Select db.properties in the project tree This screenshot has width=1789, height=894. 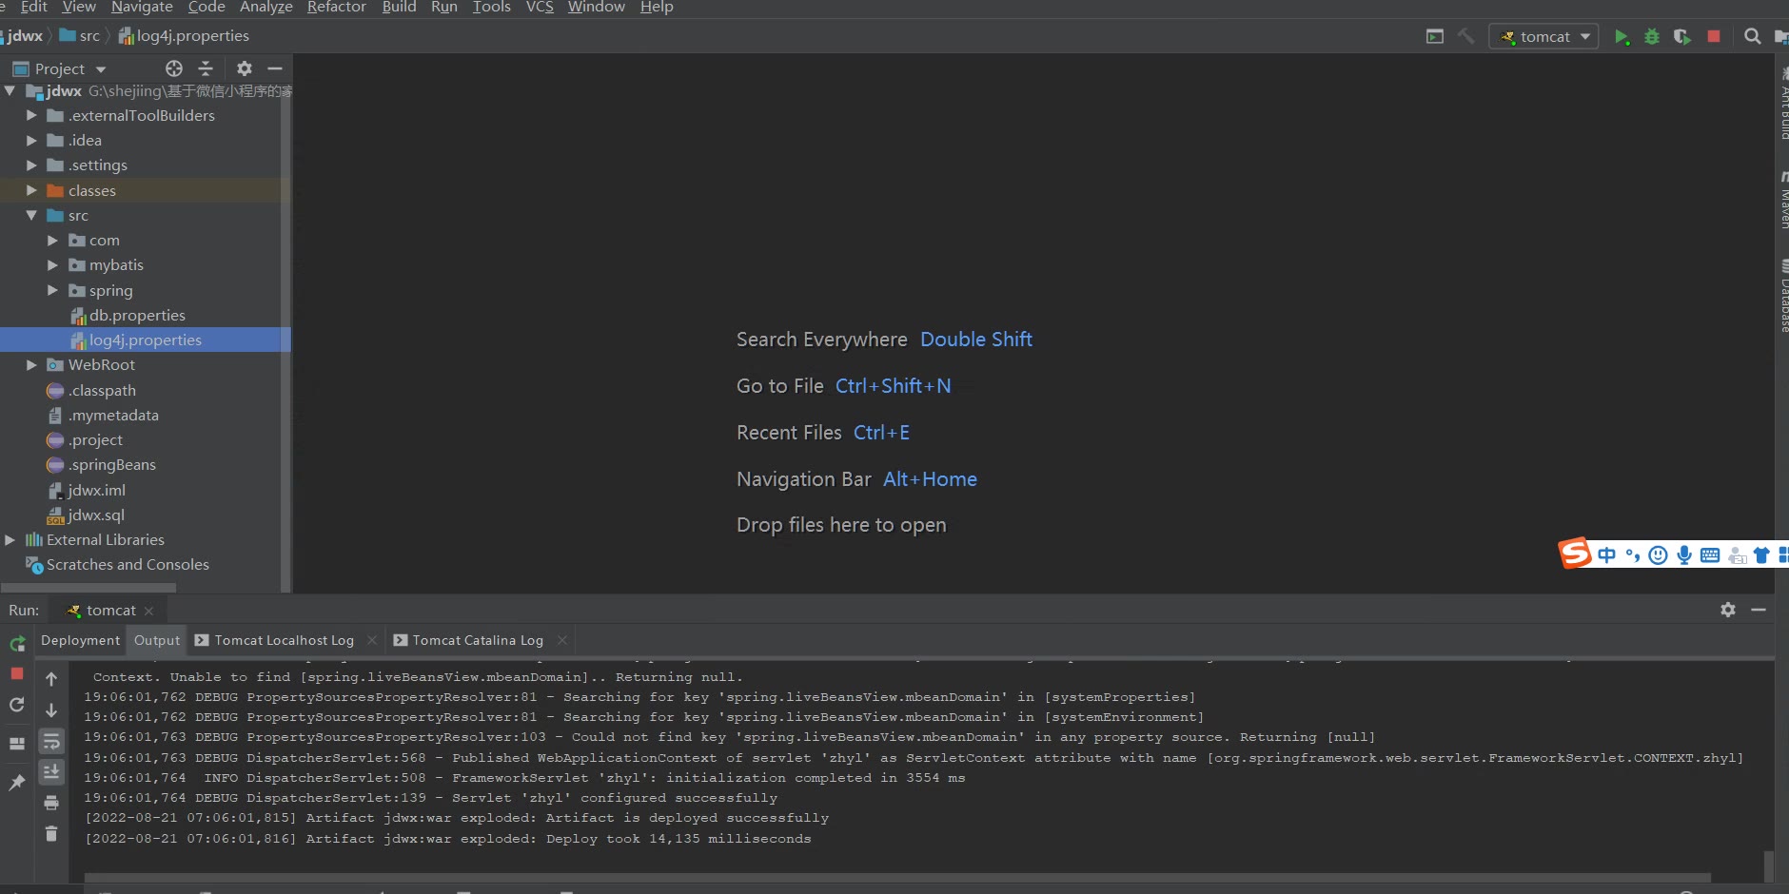tap(137, 316)
